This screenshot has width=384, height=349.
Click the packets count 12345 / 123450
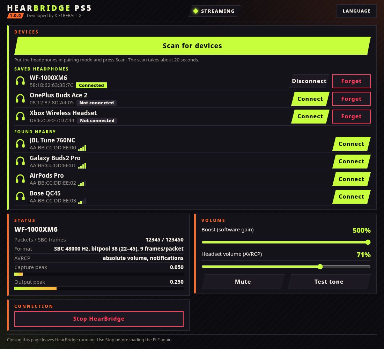click(x=164, y=239)
